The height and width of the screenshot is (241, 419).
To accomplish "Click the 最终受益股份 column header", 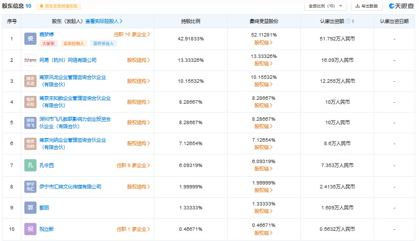I will coord(264,21).
